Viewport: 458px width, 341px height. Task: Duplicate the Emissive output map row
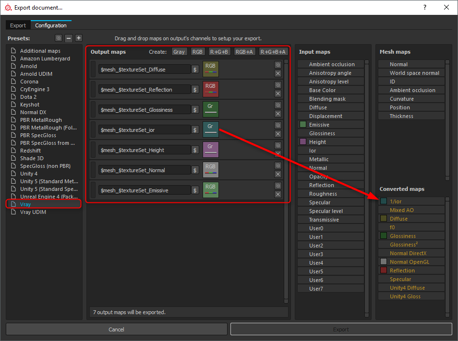tap(278, 186)
